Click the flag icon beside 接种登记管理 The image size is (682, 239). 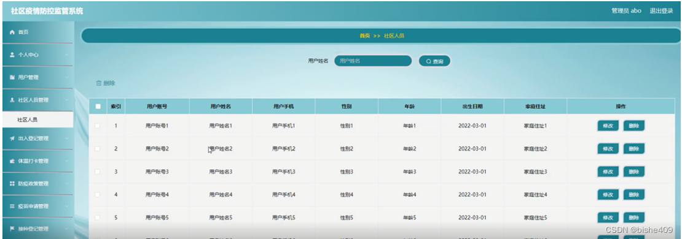click(x=12, y=229)
